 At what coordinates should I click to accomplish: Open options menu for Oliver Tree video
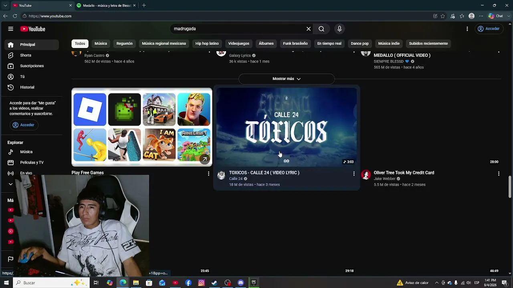tap(499, 174)
